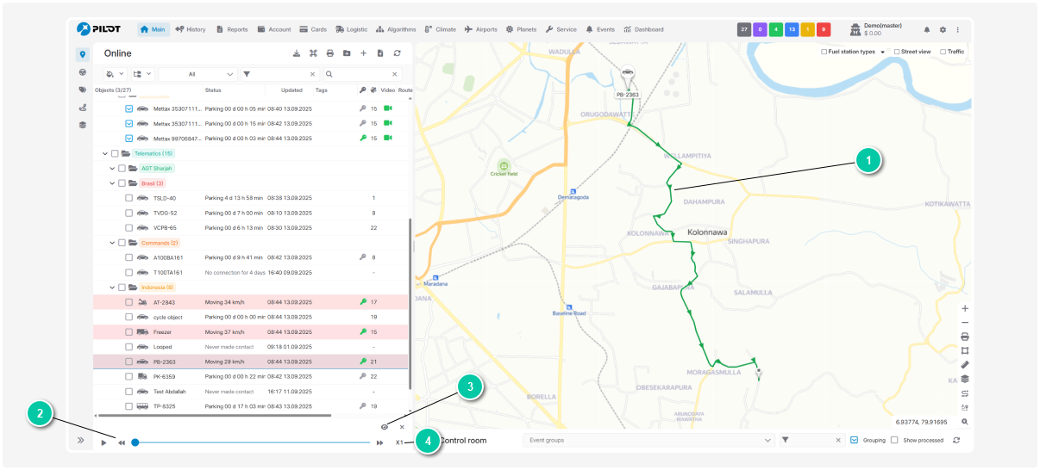Click the fast-forward track playback icon

pyautogui.click(x=379, y=442)
